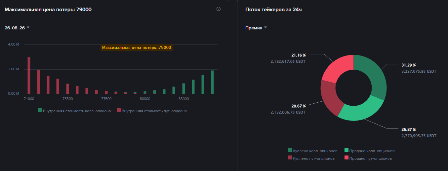Image resolution: width=448 pixels, height=171 pixels.
Task: Toggle Куплено пут-опционов legend item
Action: (311, 158)
